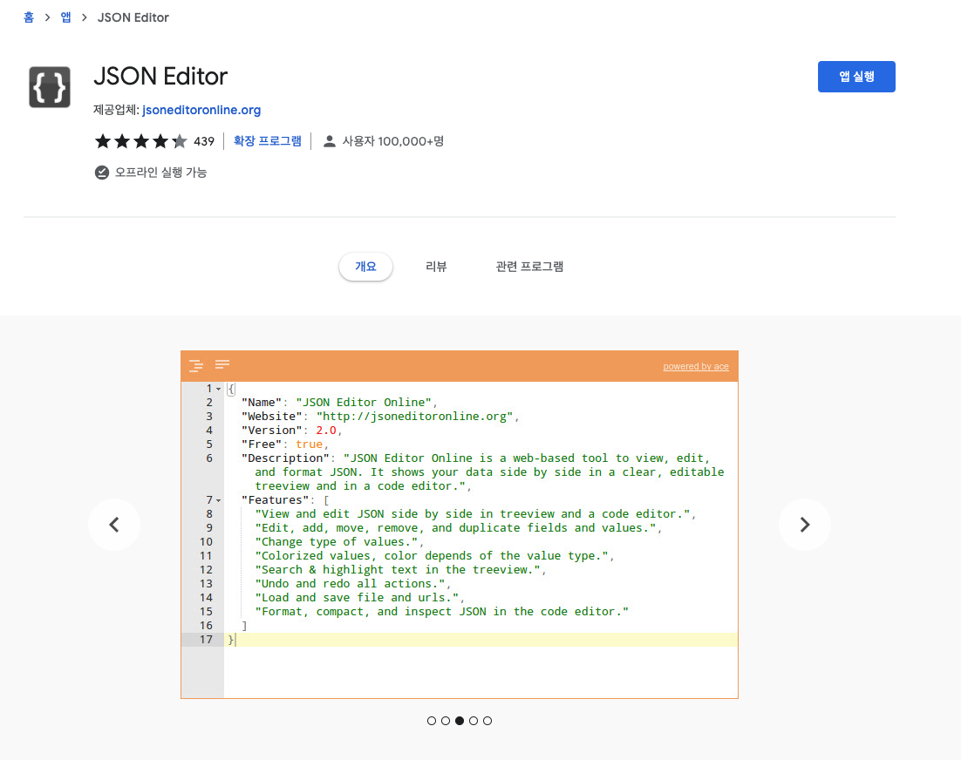
Task: Select the fourth carousel dot
Action: (x=474, y=721)
